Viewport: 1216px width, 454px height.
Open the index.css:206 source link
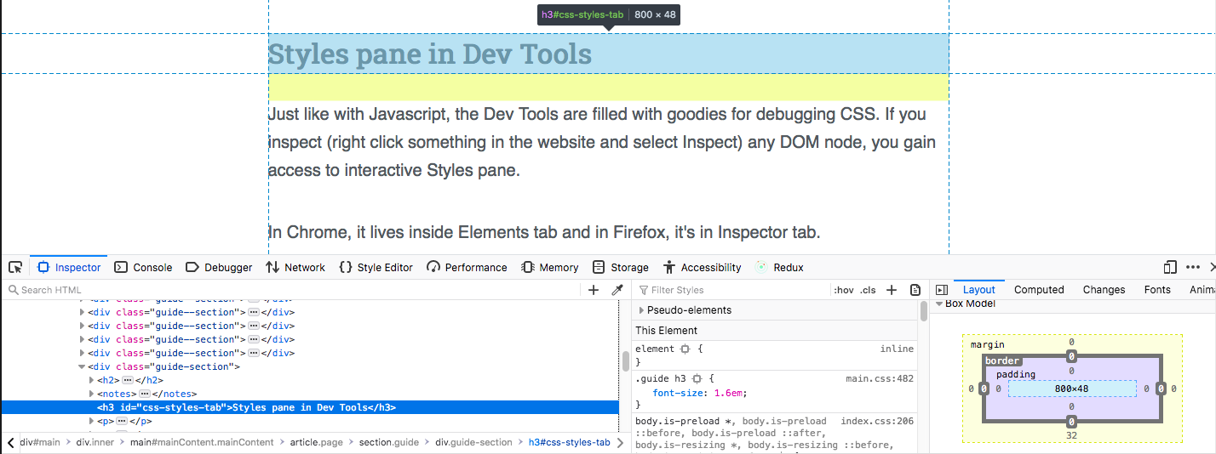coord(877,421)
